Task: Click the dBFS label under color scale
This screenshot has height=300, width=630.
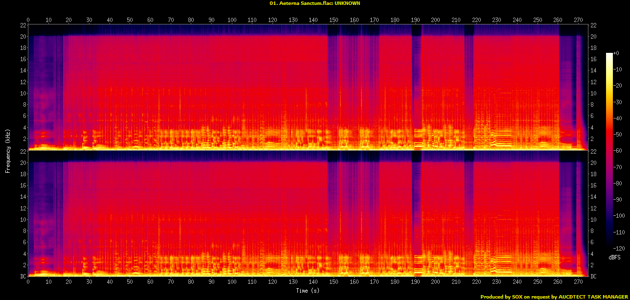Action: [615, 257]
